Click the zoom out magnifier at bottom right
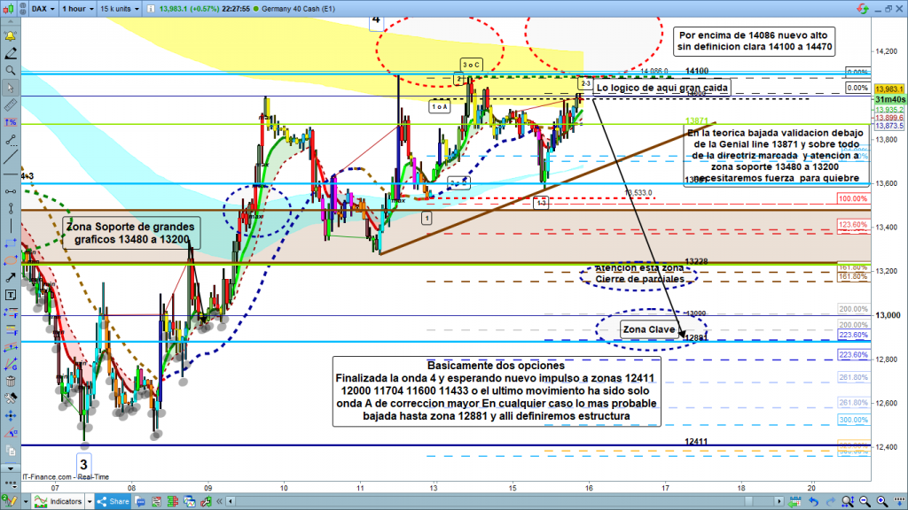Viewport: 908px width, 510px height. [x=865, y=502]
